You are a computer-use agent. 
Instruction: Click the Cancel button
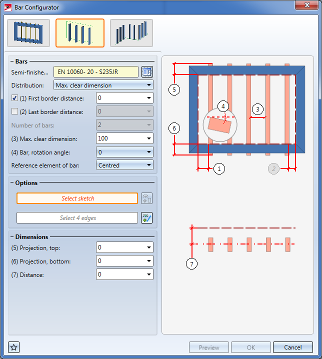pyautogui.click(x=292, y=347)
